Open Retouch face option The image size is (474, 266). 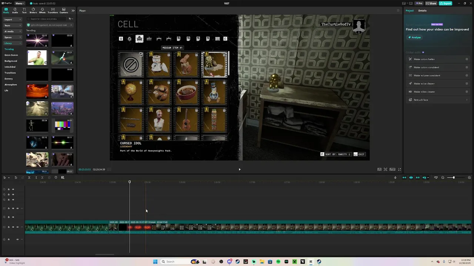coord(438,100)
